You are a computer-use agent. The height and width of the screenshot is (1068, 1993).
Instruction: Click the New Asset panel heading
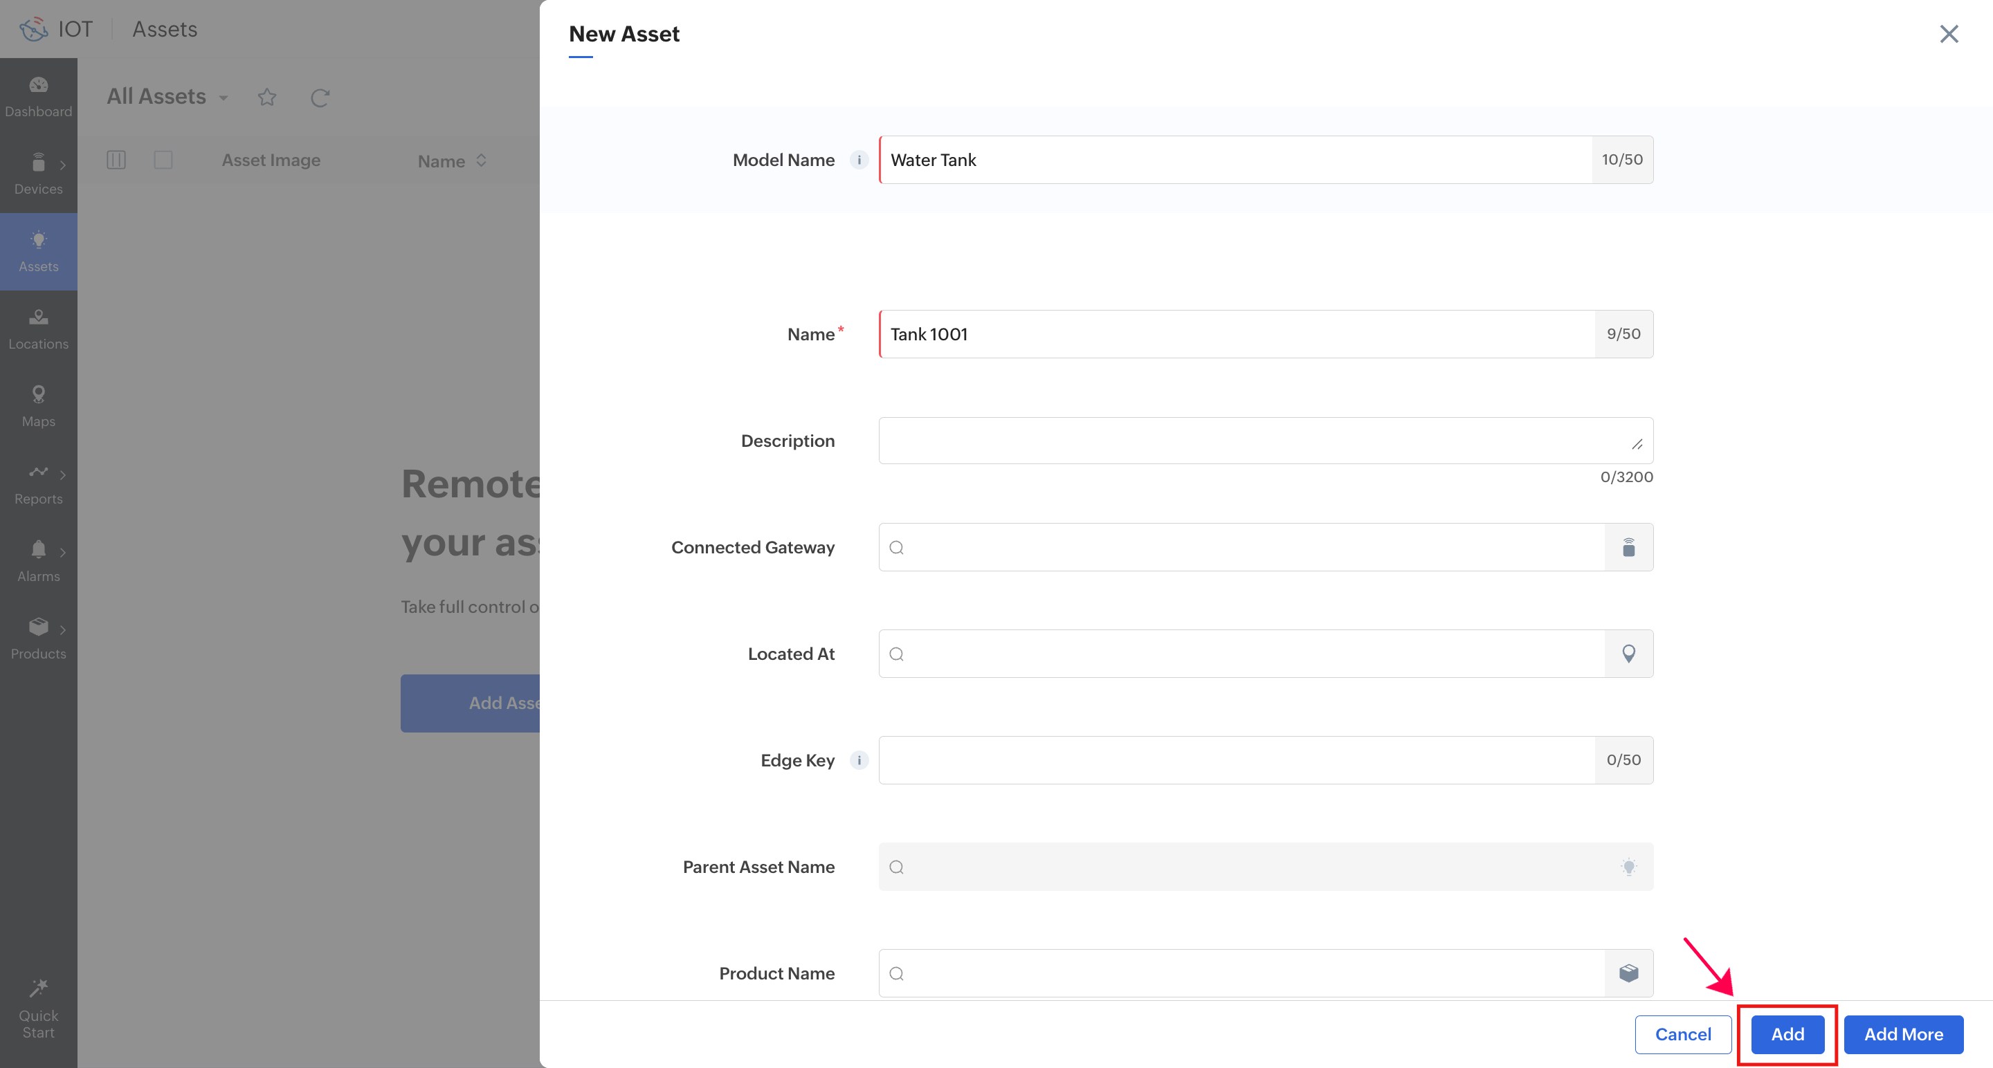tap(624, 34)
